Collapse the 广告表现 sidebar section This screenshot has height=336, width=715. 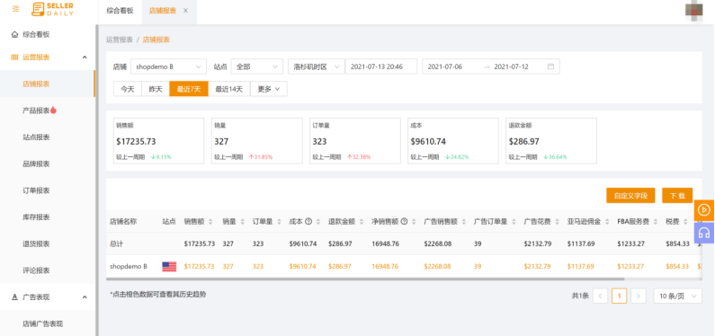tap(85, 296)
